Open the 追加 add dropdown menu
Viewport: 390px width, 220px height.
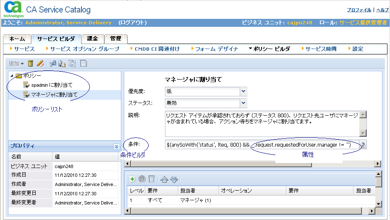pos(16,63)
